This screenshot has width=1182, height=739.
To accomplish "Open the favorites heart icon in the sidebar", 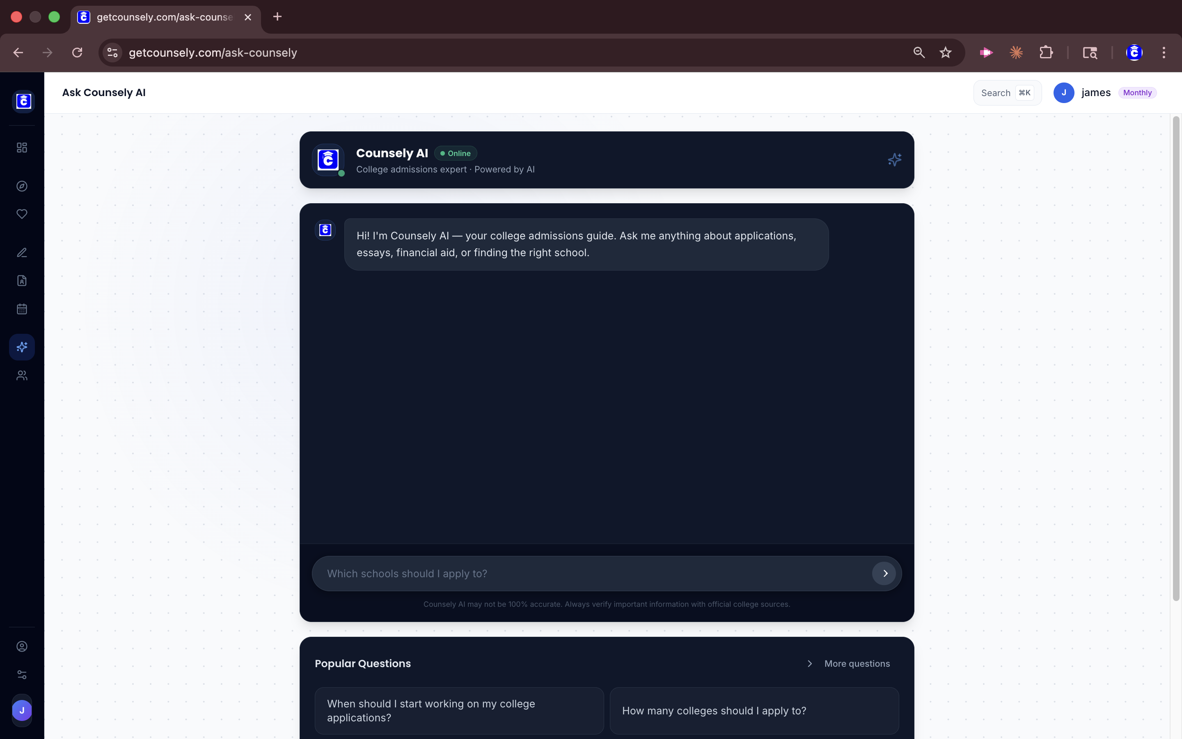I will point(21,213).
